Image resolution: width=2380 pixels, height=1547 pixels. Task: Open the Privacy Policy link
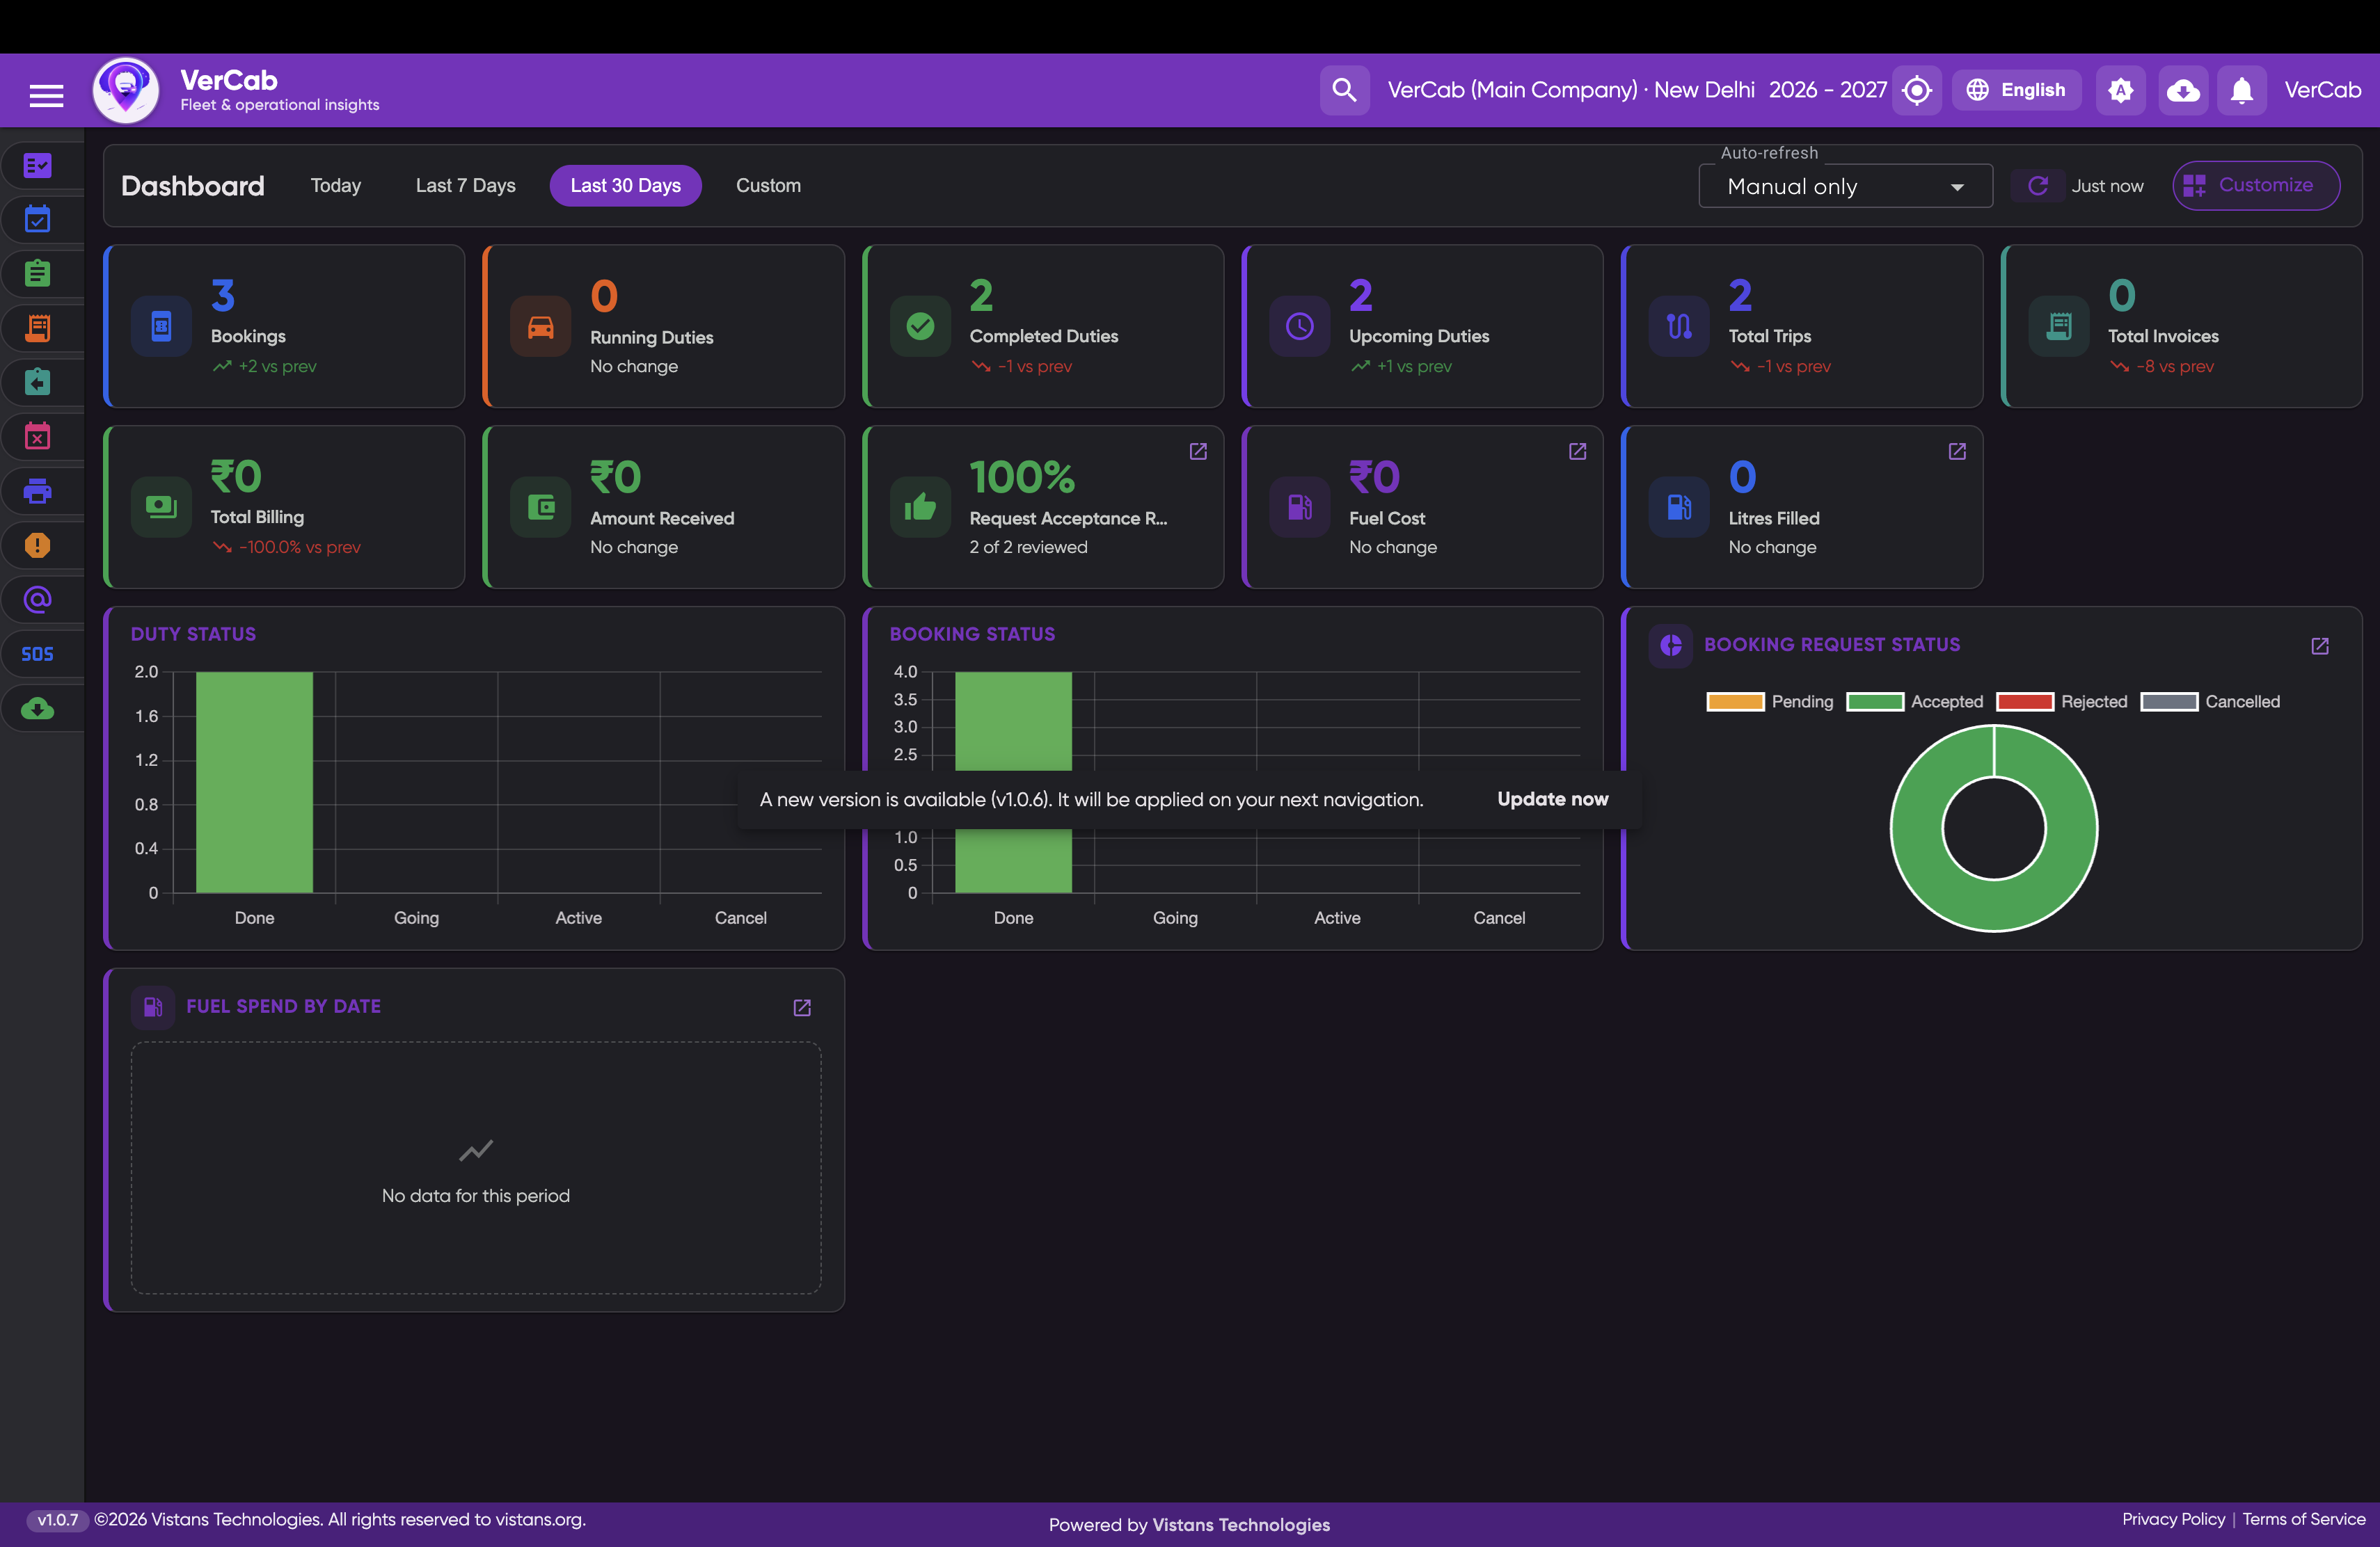click(x=2173, y=1519)
